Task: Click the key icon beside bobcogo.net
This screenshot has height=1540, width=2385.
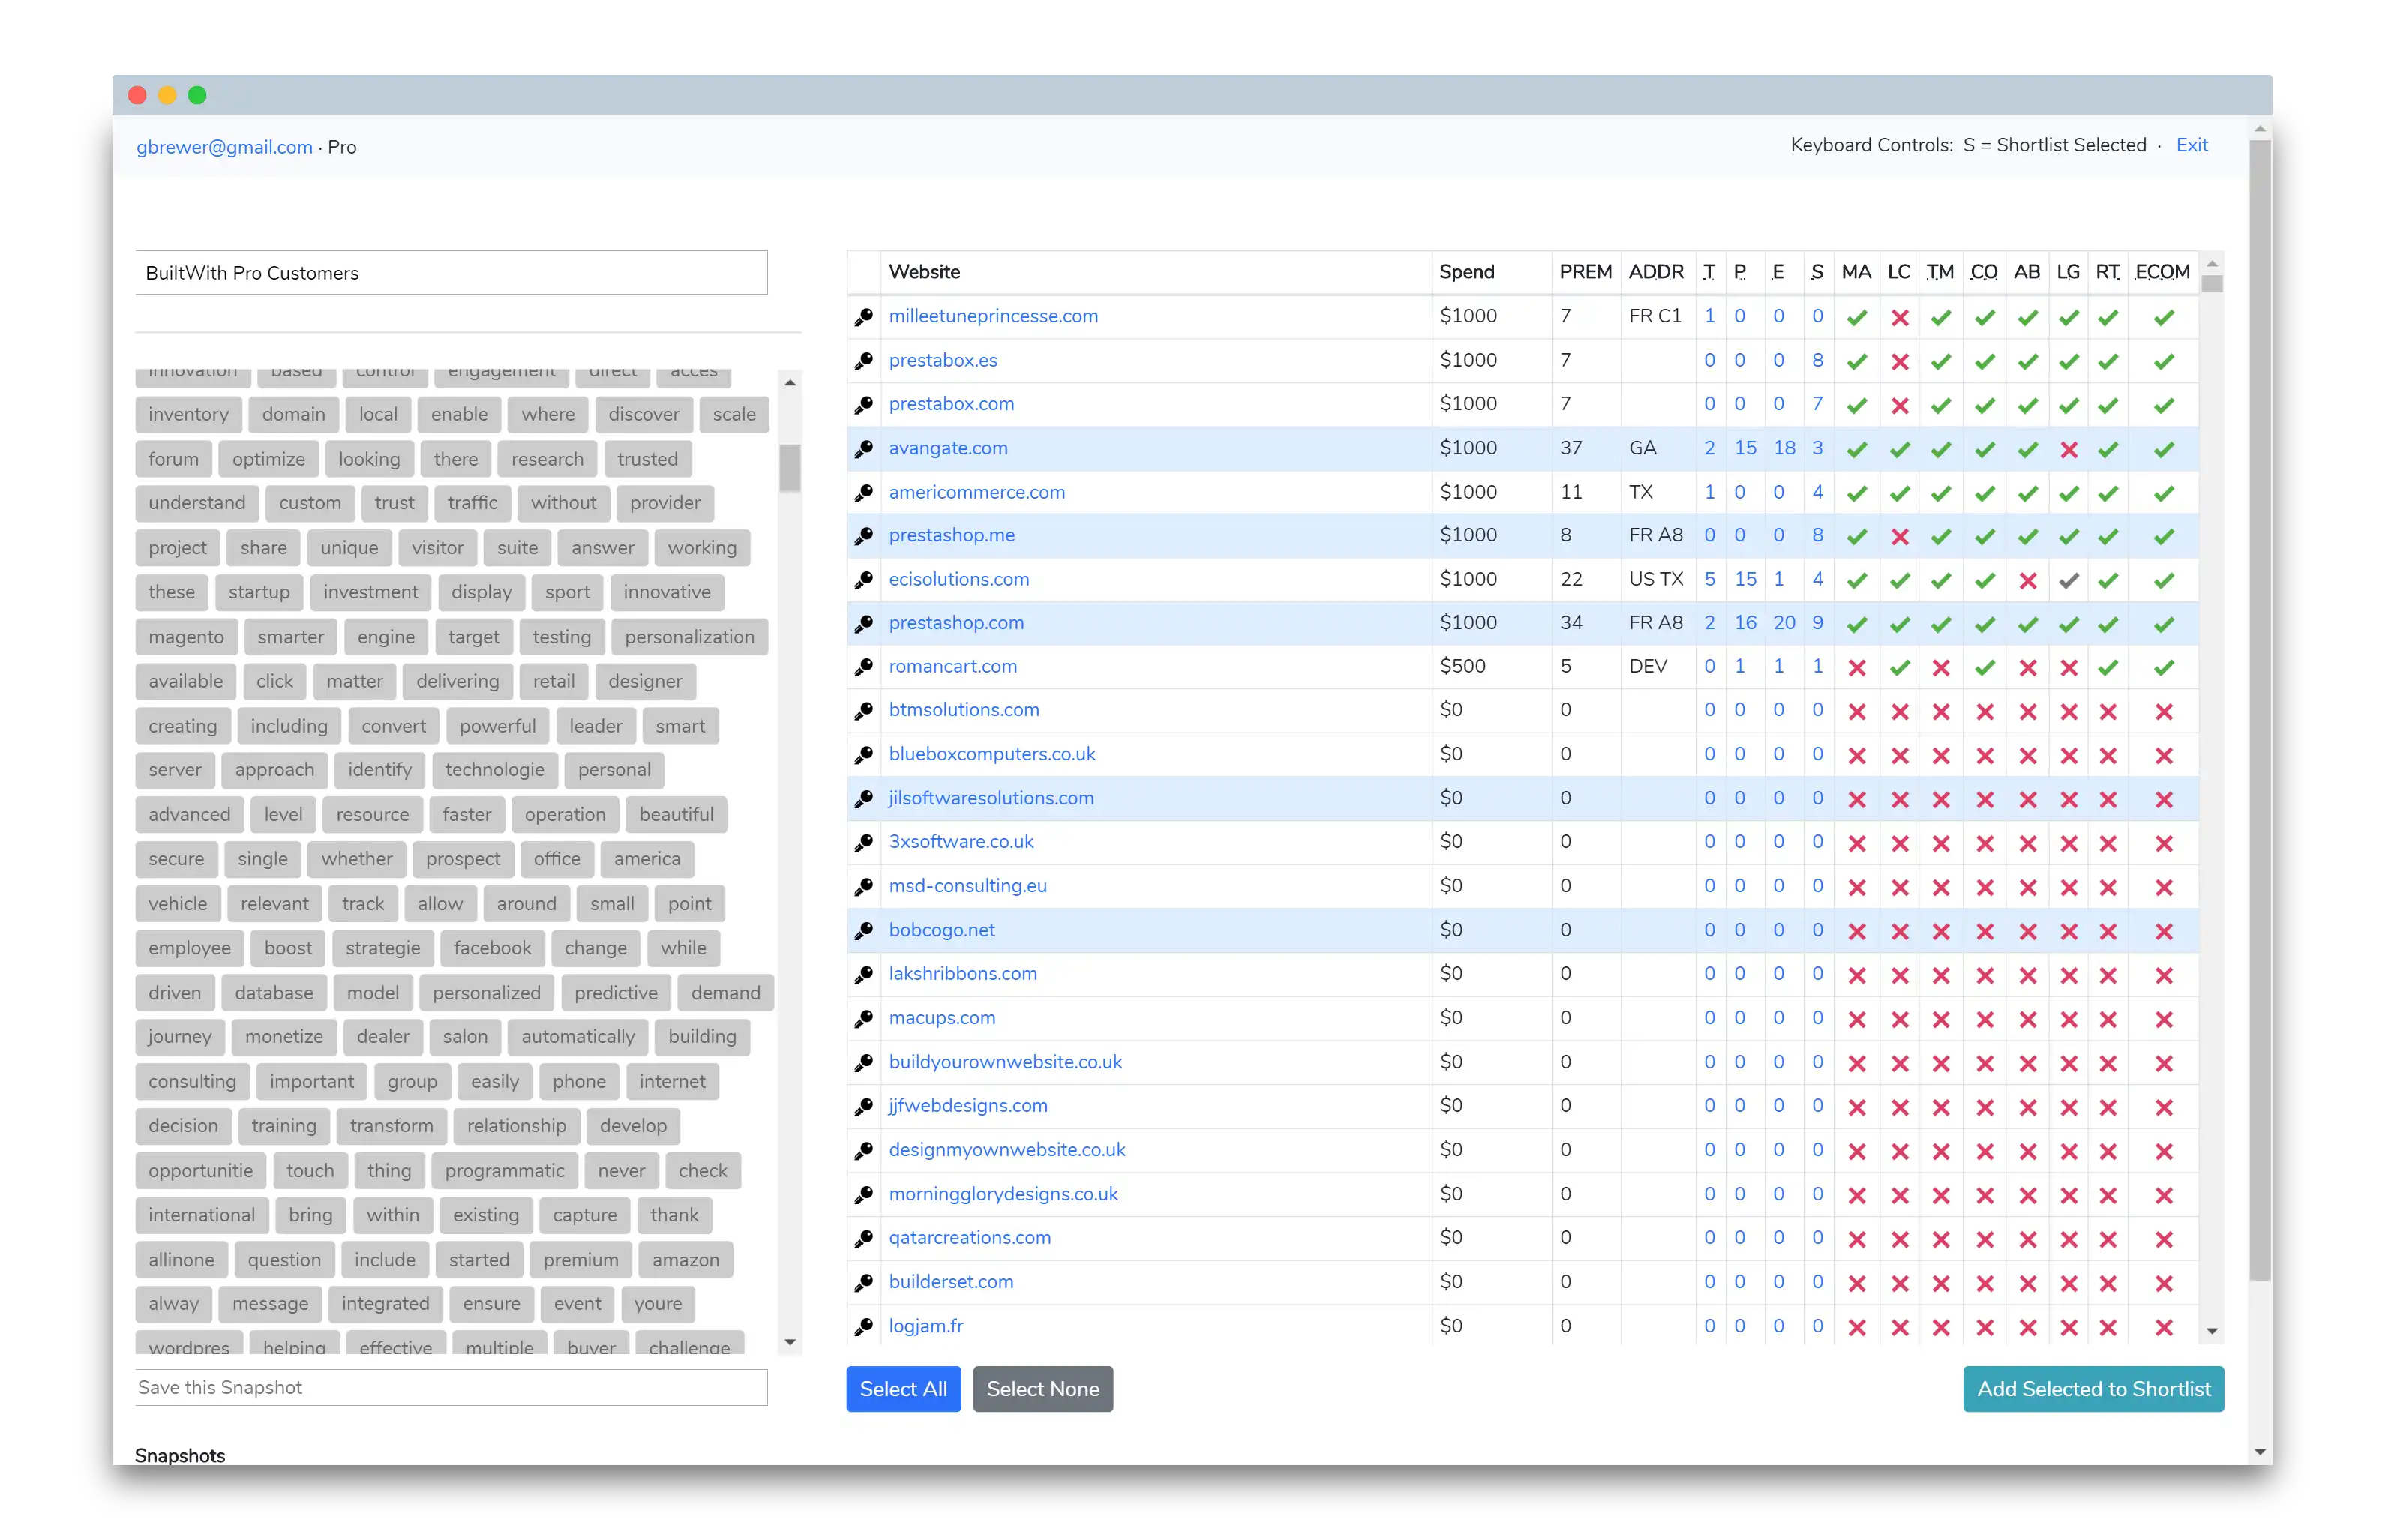Action: [864, 931]
